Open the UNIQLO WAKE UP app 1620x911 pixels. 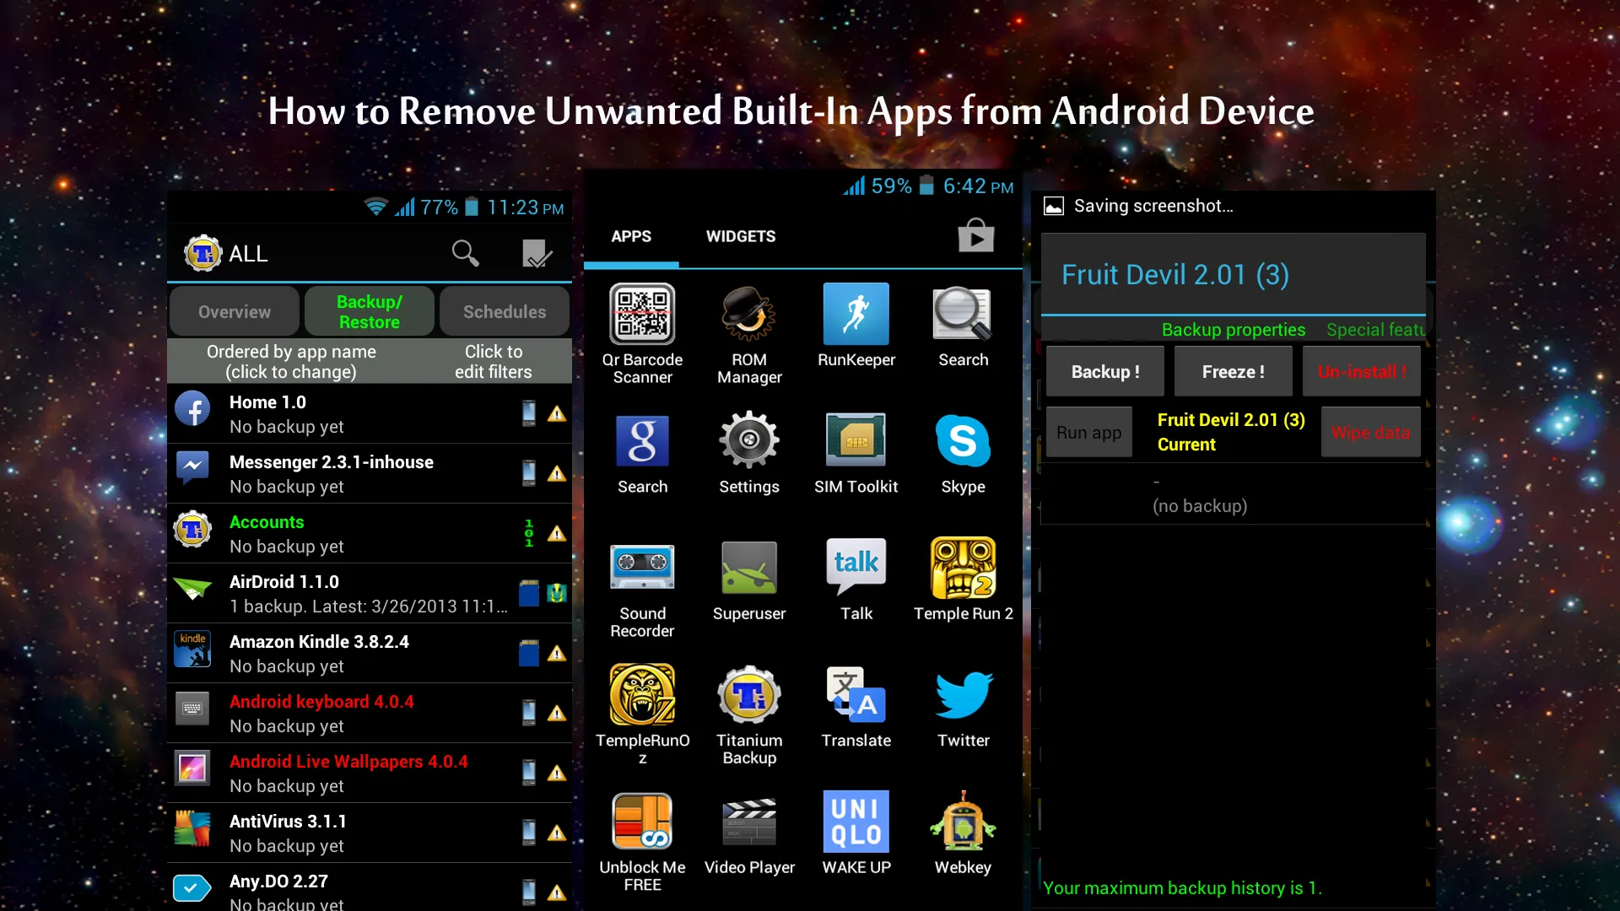point(856,833)
